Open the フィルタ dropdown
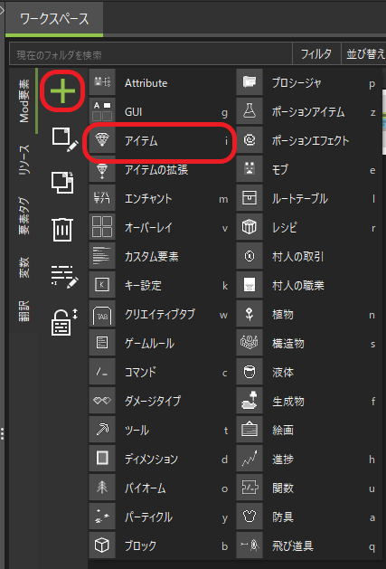The height and width of the screenshot is (569, 386). (x=316, y=54)
